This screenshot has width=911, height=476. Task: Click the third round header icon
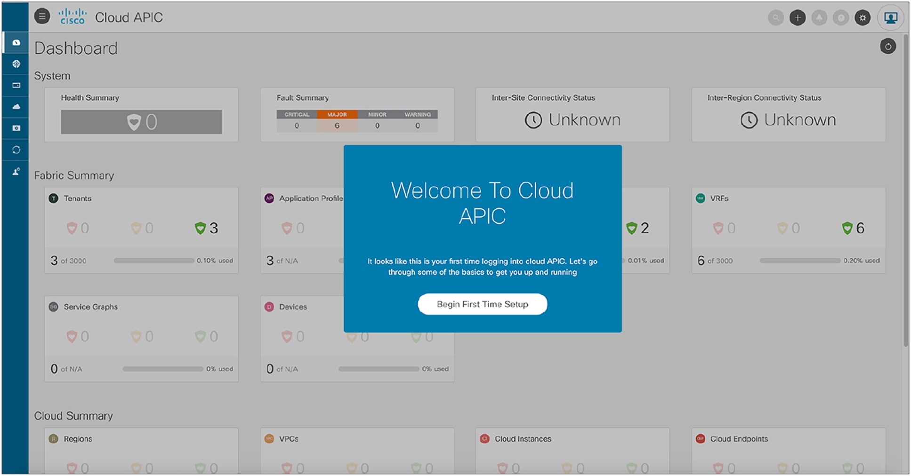pyautogui.click(x=819, y=18)
